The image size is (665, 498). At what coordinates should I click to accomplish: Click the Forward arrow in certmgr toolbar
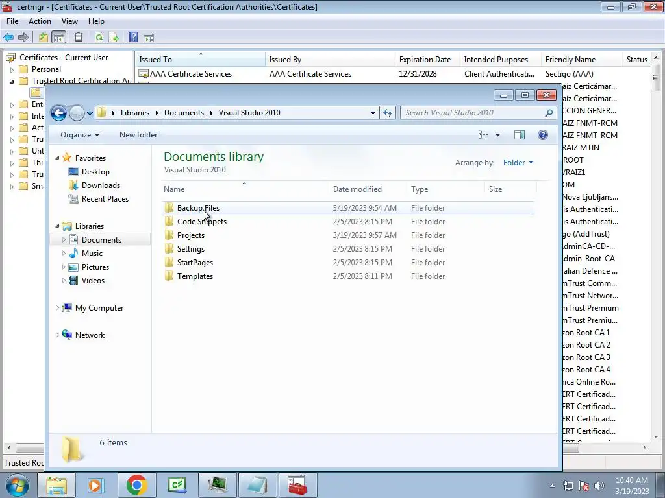[x=23, y=38]
